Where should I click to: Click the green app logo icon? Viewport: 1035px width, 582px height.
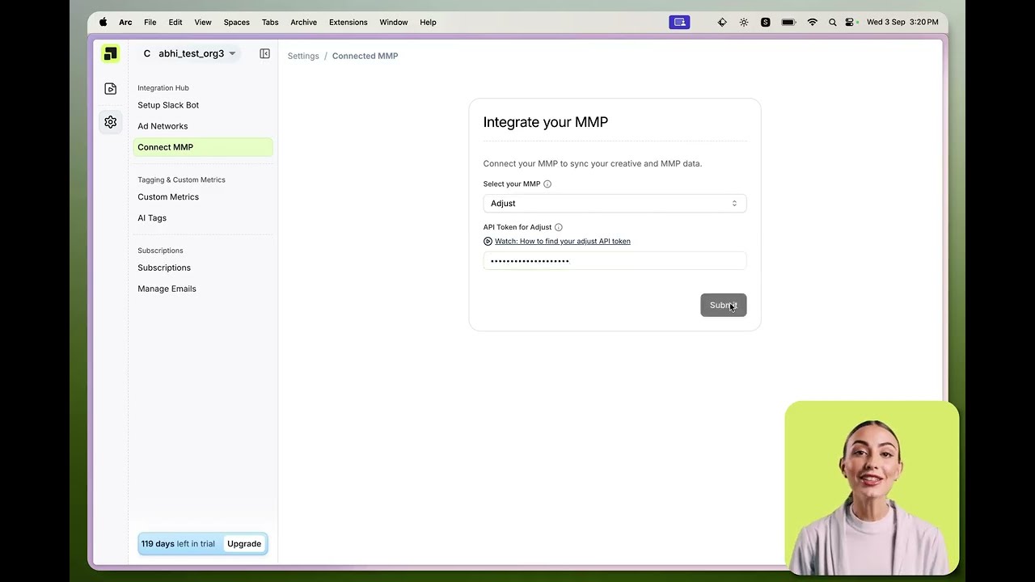[110, 53]
